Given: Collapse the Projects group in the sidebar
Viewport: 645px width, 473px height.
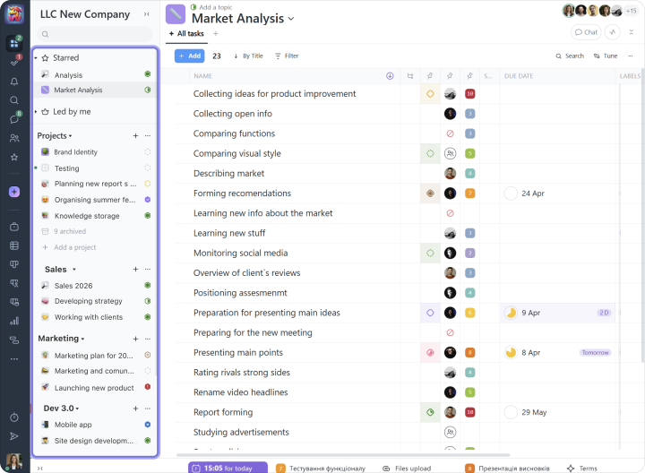Looking at the screenshot, I should (70, 136).
